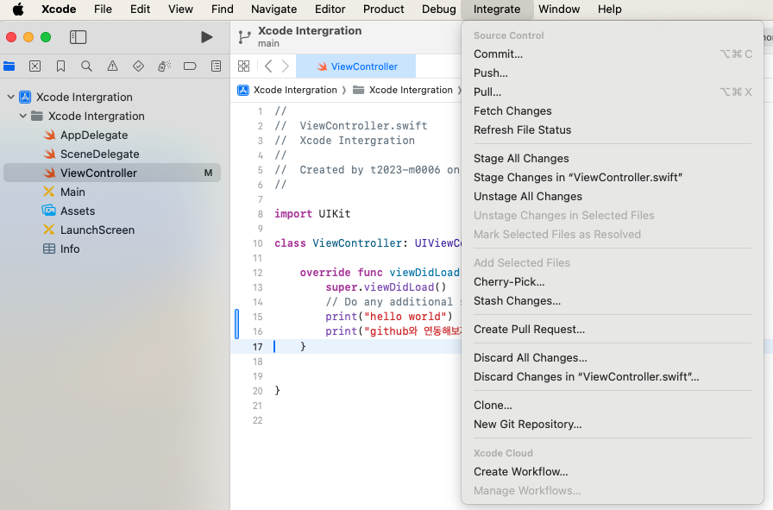
Task: Open the Xcode menu
Action: (59, 9)
